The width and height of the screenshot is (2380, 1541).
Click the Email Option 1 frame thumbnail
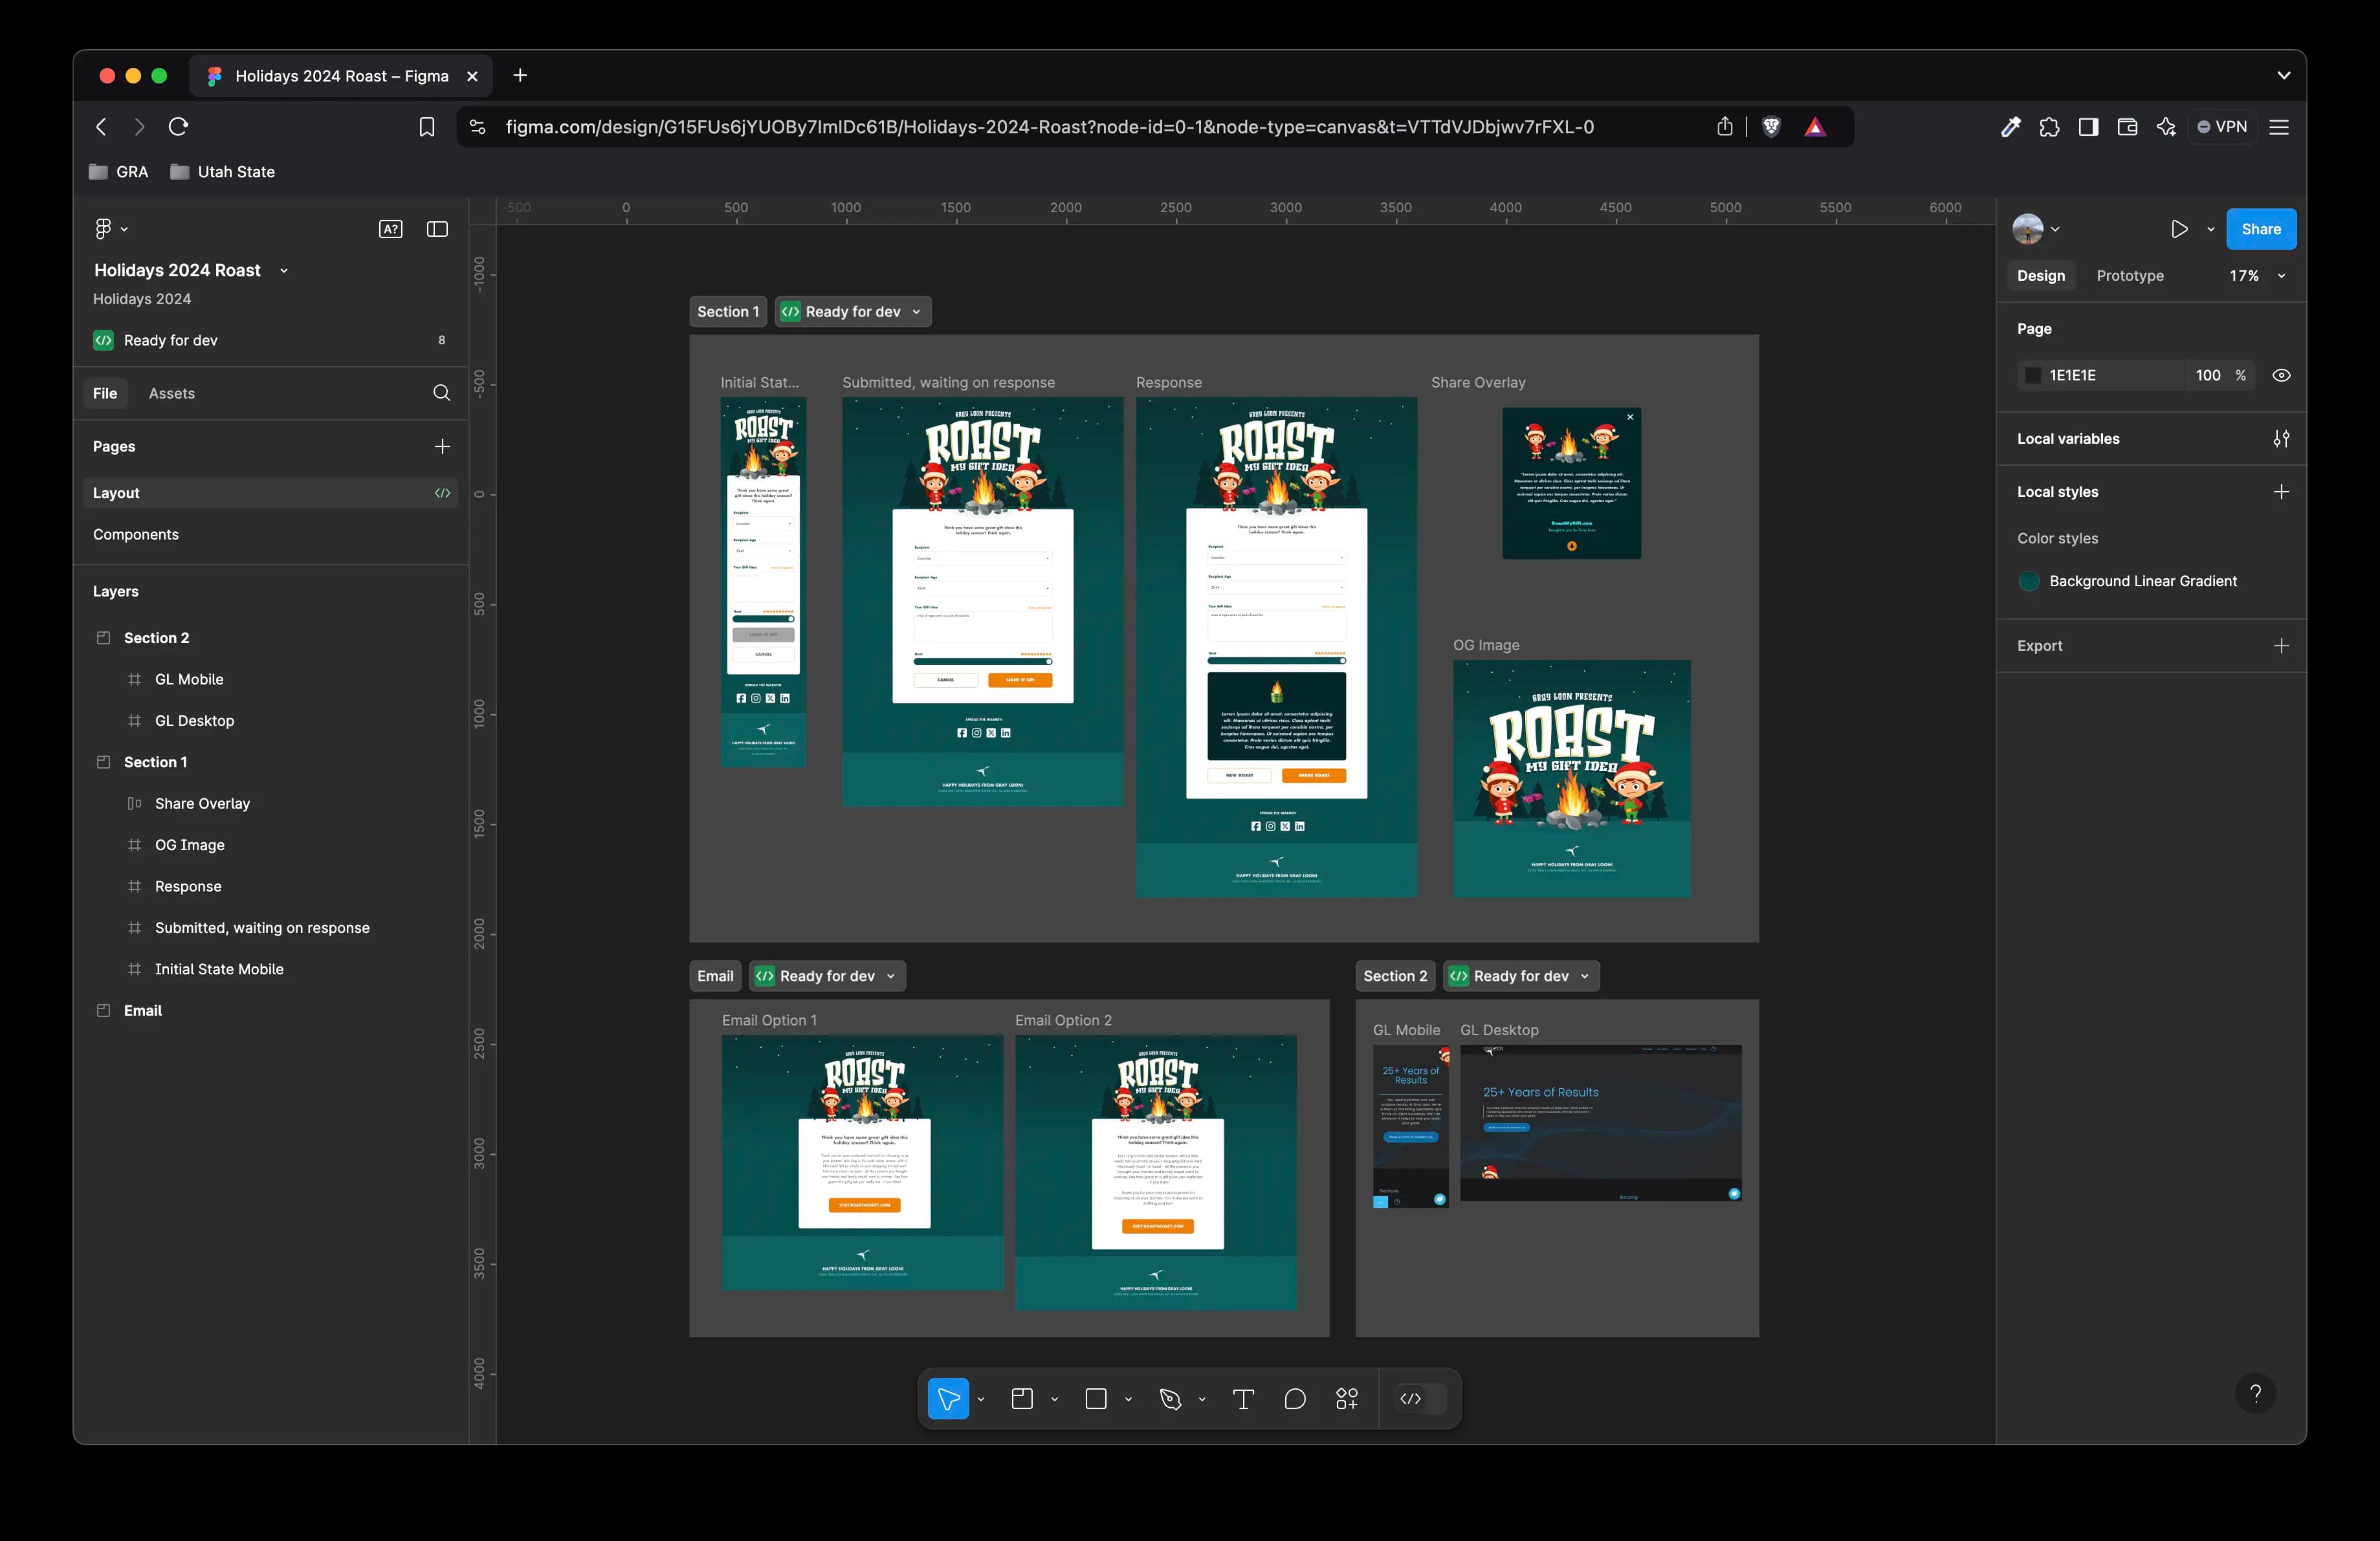coord(862,1162)
